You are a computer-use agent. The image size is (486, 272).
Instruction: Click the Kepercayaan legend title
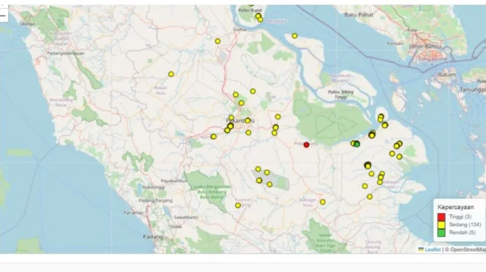pyautogui.click(x=454, y=207)
